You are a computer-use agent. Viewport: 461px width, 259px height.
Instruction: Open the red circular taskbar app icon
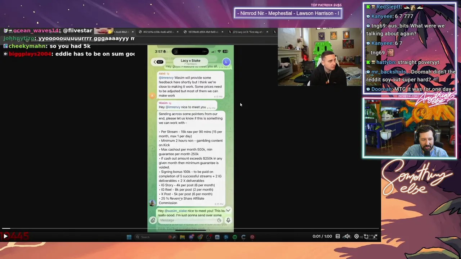(252, 237)
